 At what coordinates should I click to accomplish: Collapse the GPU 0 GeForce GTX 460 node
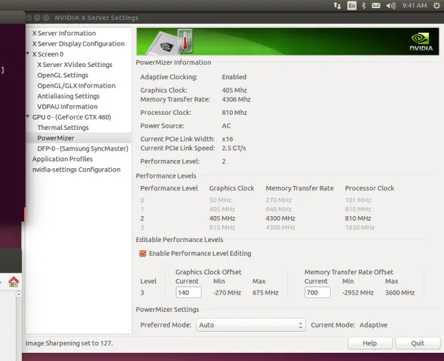(x=28, y=116)
